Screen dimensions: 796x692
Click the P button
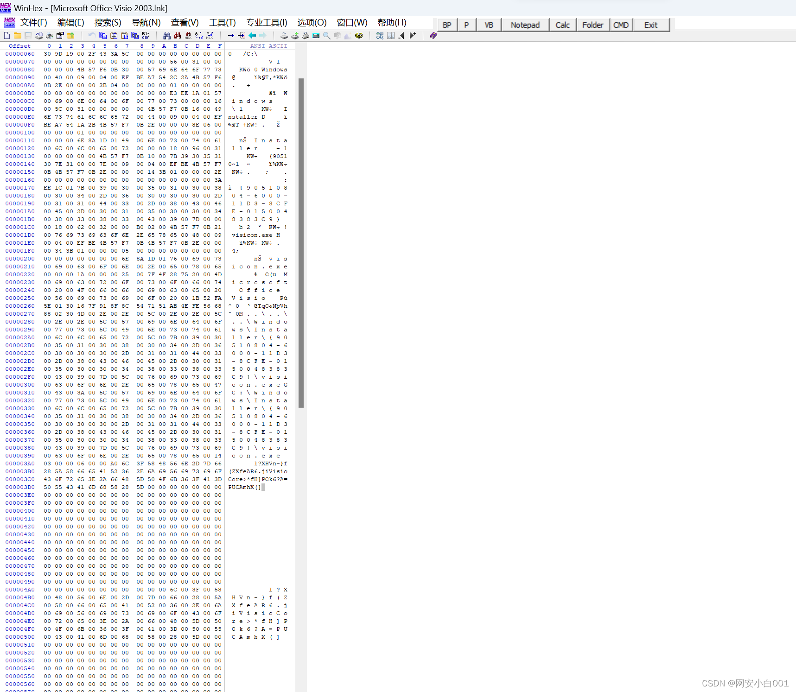(466, 25)
